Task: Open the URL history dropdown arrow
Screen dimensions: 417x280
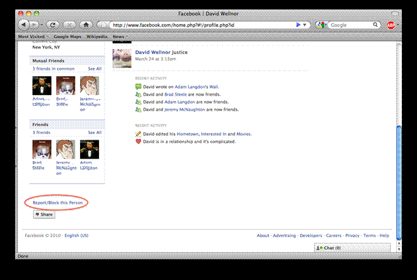Action: pos(305,25)
